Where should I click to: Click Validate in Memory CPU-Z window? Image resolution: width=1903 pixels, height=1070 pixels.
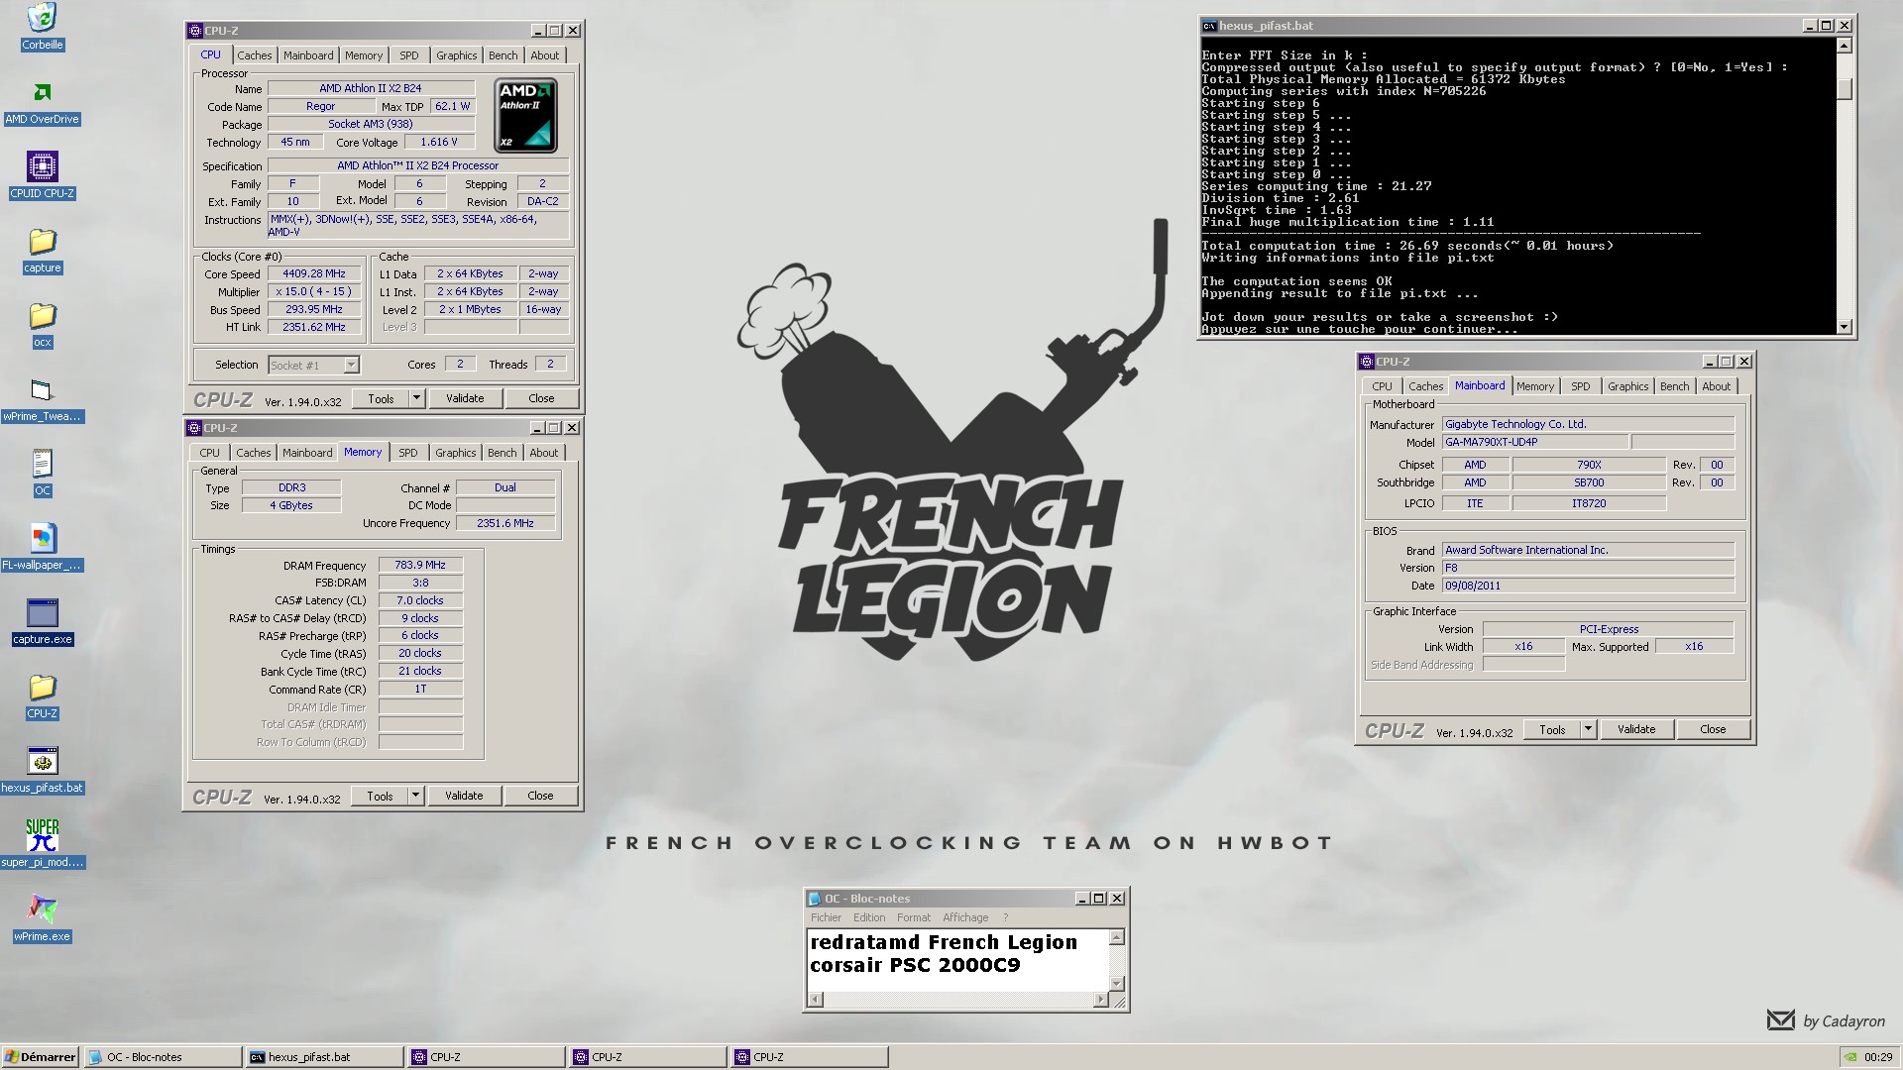click(x=464, y=796)
